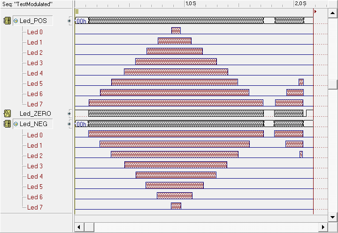Click the Led_POS Led 7 long pulse
Image resolution: width=338 pixels, height=233 pixels.
(176, 103)
